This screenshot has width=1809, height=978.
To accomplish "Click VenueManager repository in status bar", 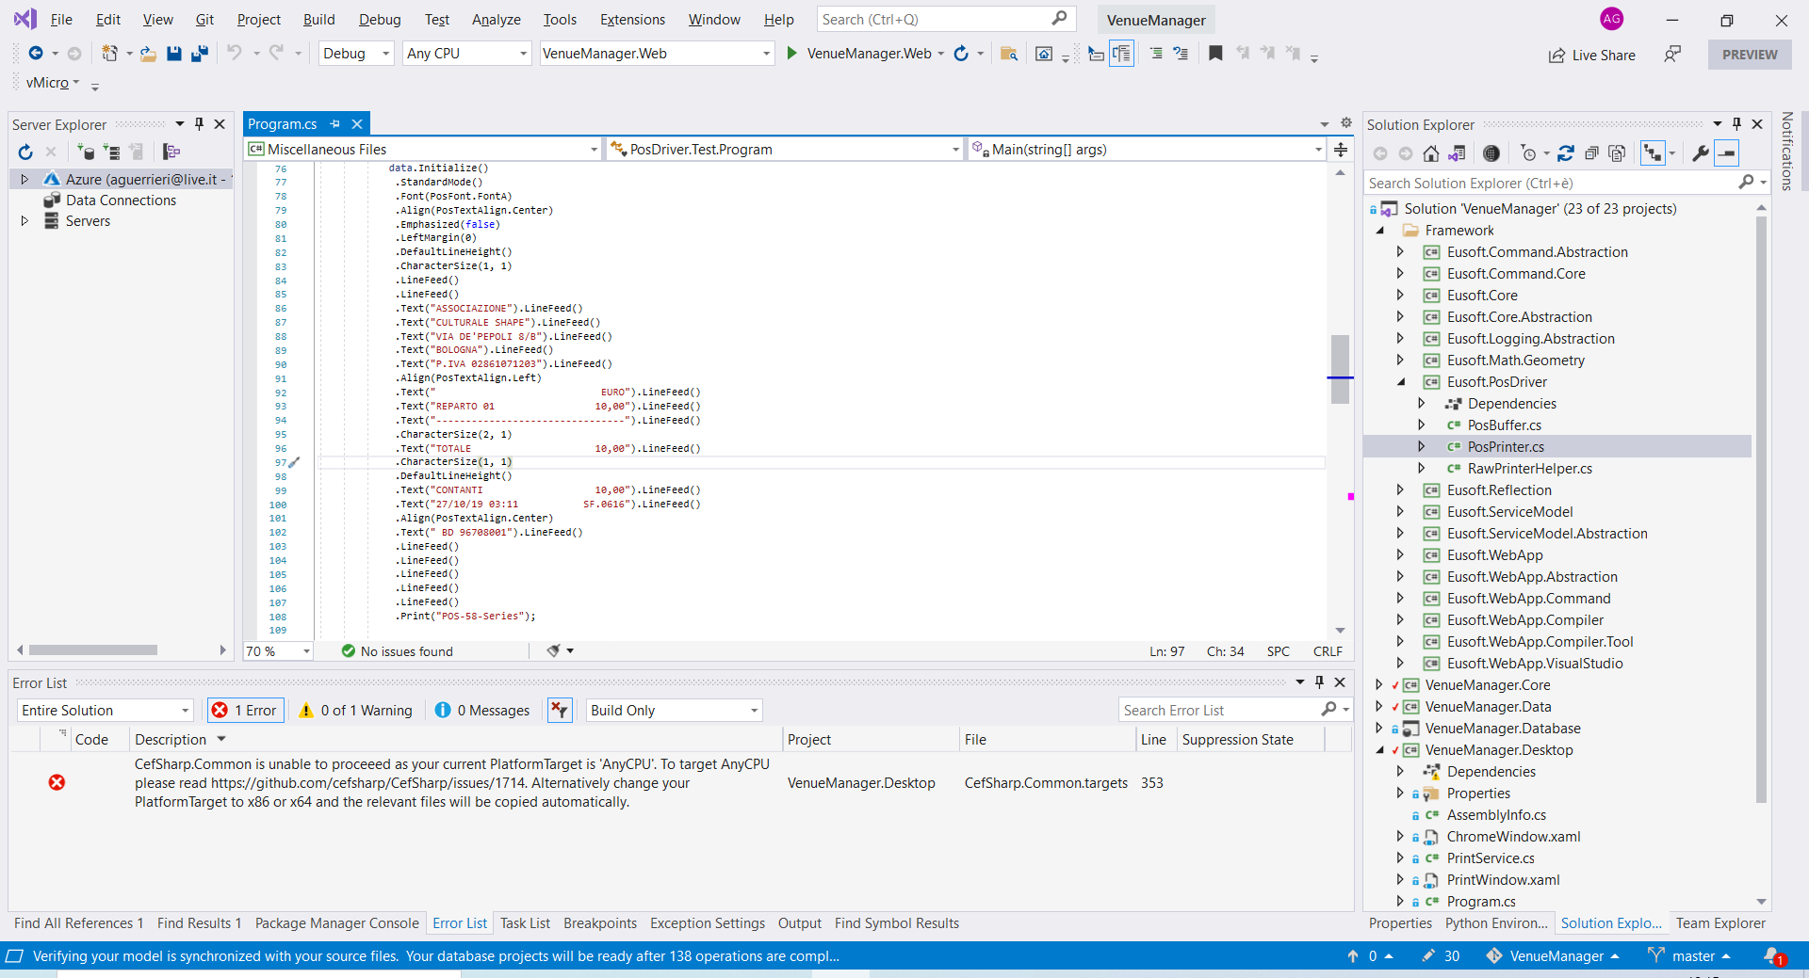I will [x=1554, y=956].
